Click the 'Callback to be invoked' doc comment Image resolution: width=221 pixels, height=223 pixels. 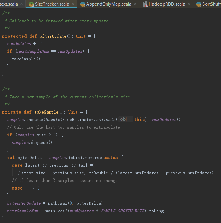(x=57, y=21)
